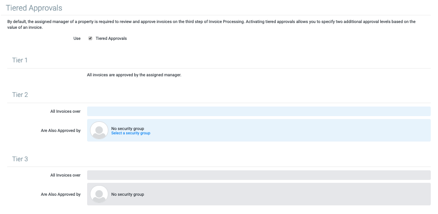Click the Tier 2 security group avatar icon
The height and width of the screenshot is (214, 438).
tap(99, 131)
